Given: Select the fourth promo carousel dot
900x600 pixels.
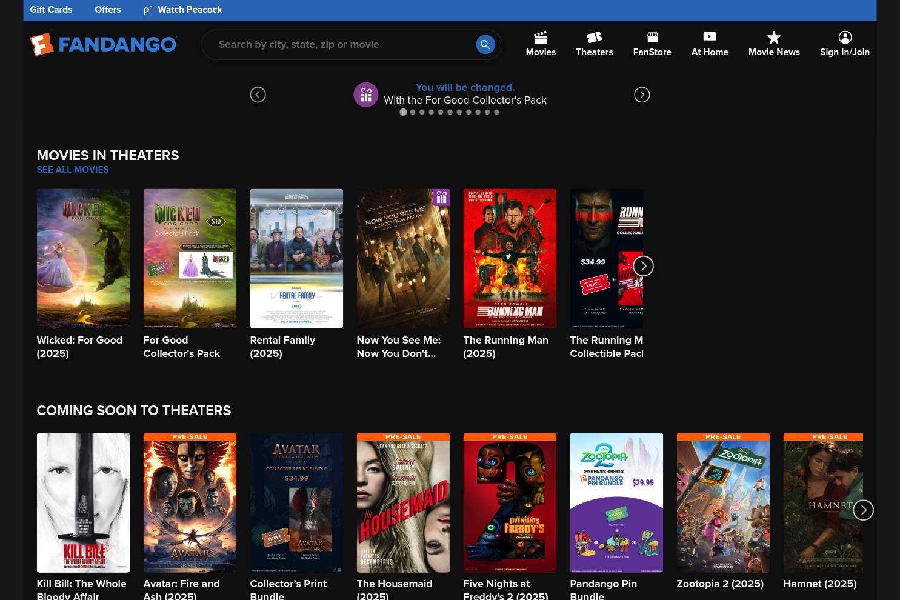Looking at the screenshot, I should click(432, 112).
